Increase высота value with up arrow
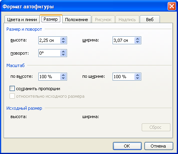This screenshot has height=154, width=178. (63, 39)
